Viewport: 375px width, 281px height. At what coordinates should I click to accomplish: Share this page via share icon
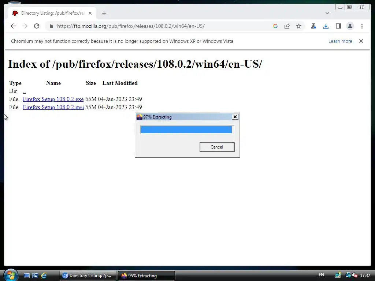click(287, 26)
